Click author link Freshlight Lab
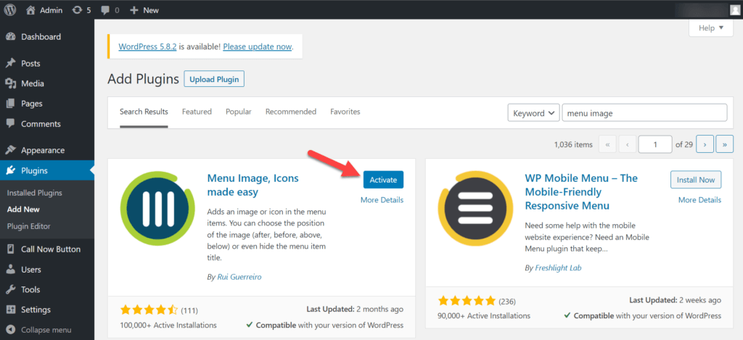This screenshot has height=340, width=743. pyautogui.click(x=558, y=268)
